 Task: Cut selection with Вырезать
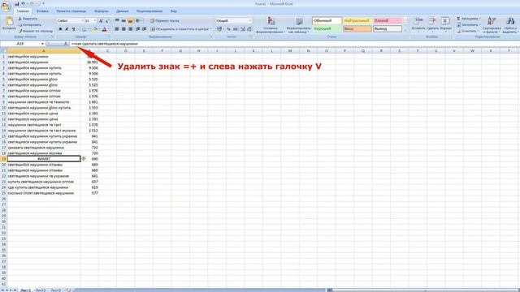pos(28,19)
